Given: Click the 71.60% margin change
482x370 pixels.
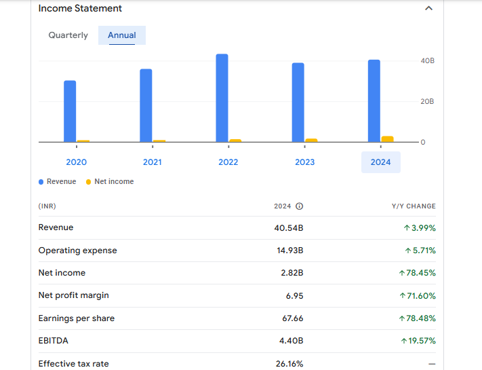Looking at the screenshot, I should tap(418, 296).
